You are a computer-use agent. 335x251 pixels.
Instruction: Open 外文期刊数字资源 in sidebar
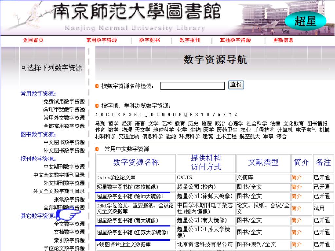(64, 183)
